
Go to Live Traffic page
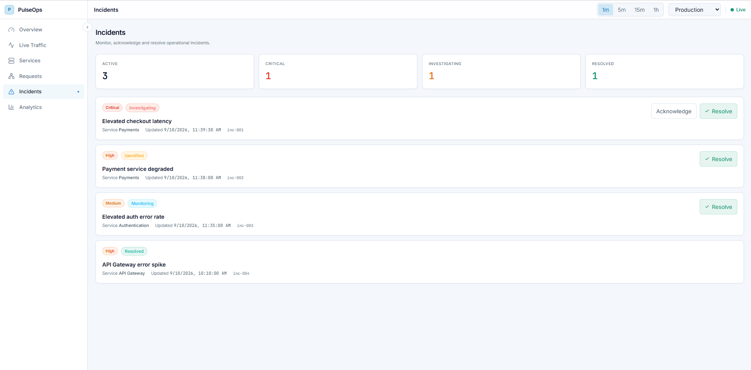(43, 45)
